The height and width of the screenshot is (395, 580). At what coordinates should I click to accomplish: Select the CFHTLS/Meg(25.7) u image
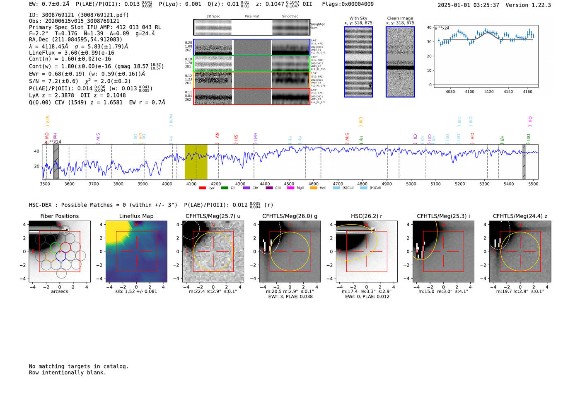pos(213,252)
